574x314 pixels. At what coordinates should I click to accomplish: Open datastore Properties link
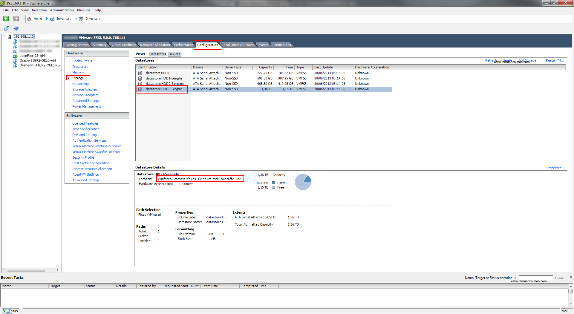555,168
